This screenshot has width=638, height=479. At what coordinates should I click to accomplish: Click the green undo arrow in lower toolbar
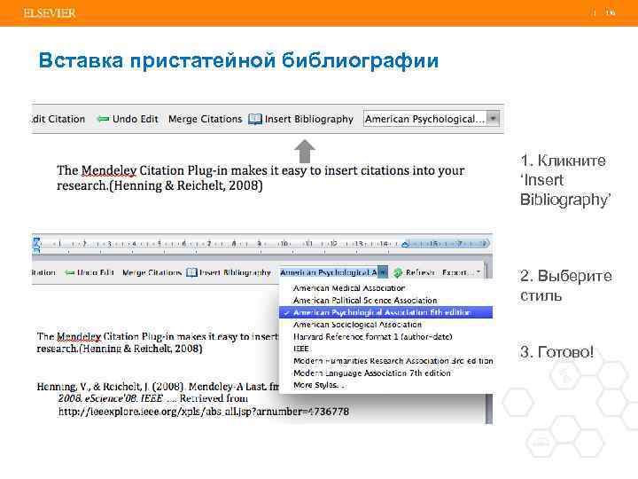(70, 272)
